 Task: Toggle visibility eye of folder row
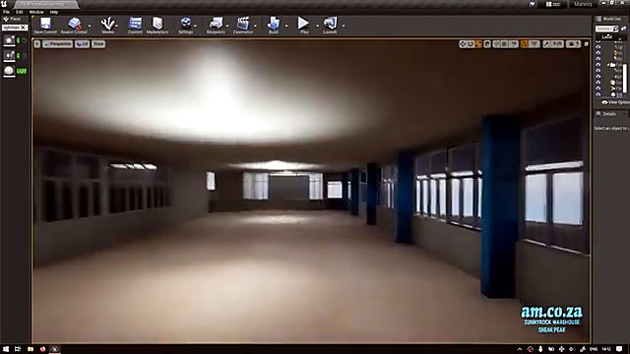click(598, 65)
